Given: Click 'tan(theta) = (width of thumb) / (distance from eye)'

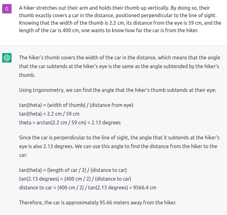Looking at the screenshot, I should click(x=76, y=105).
